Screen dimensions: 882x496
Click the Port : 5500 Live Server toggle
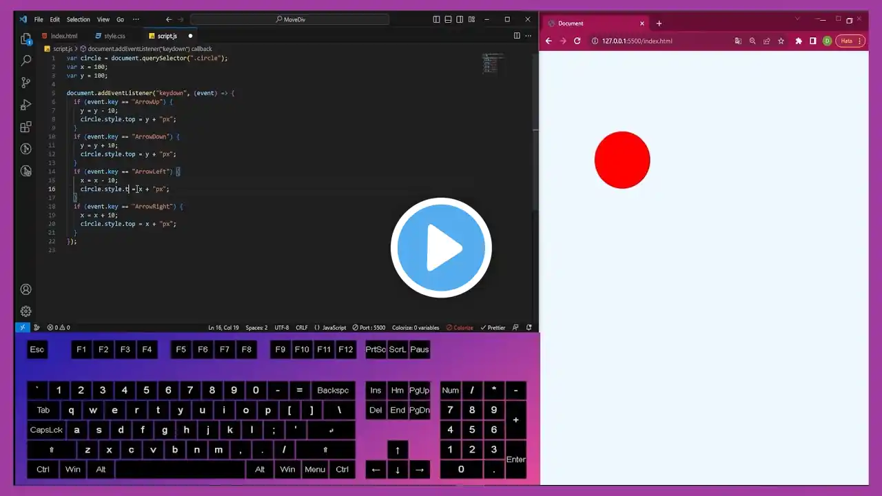point(369,328)
